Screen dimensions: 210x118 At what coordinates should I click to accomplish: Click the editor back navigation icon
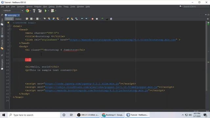31,19
